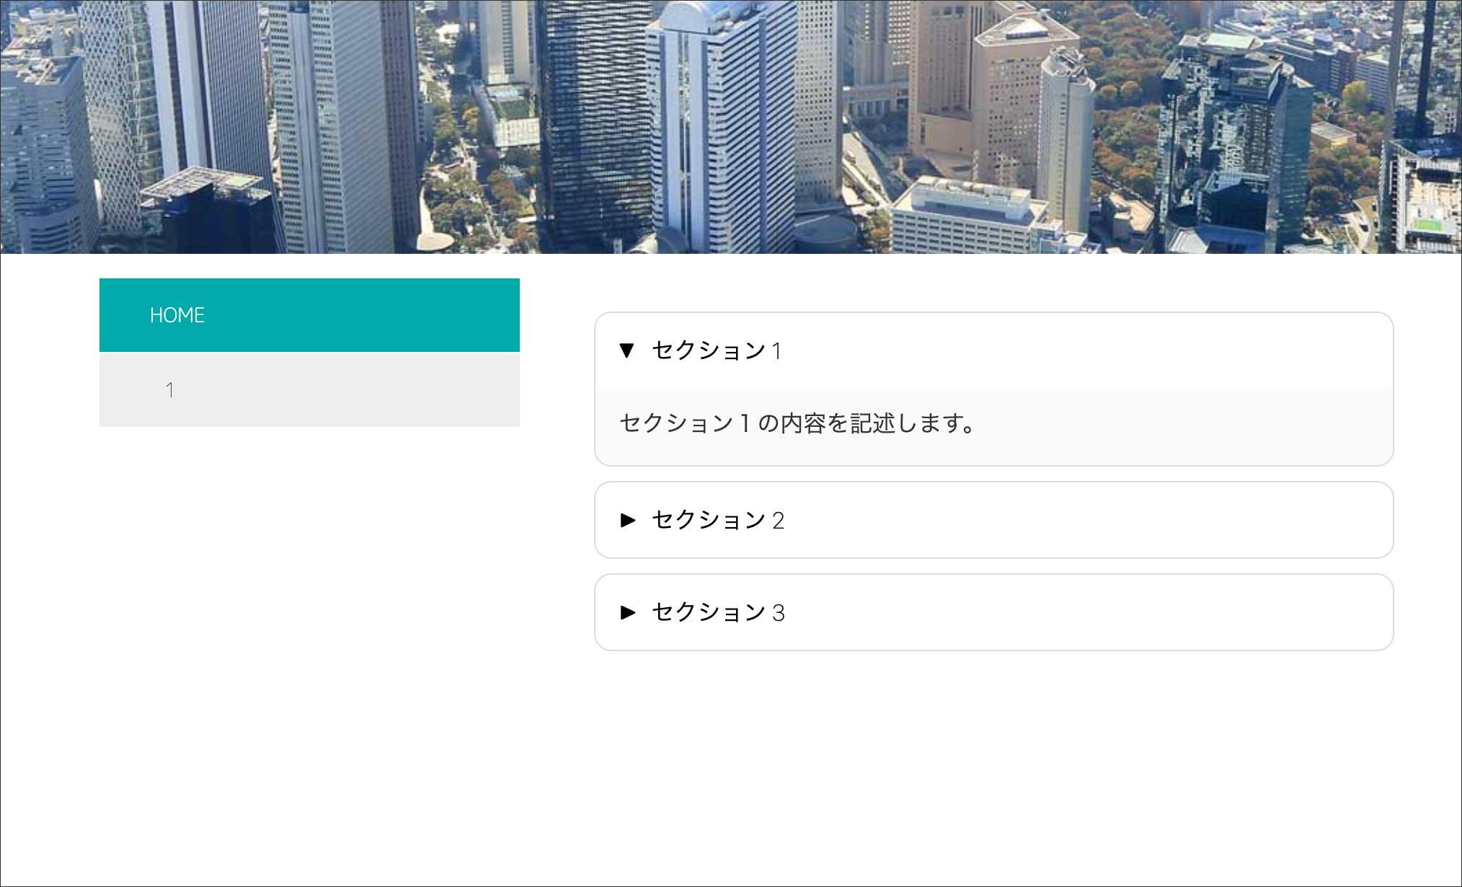Viewport: 1462px width, 887px height.
Task: Click the セクション2 title text
Action: coord(718,520)
